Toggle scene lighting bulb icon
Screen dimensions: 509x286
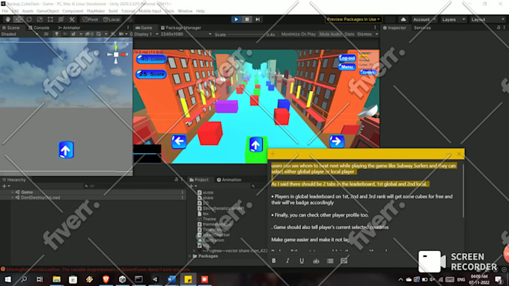point(56,34)
